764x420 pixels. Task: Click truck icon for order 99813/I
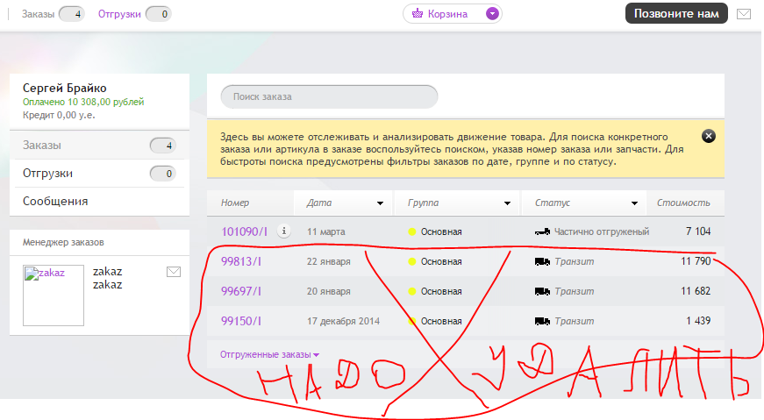(x=542, y=261)
